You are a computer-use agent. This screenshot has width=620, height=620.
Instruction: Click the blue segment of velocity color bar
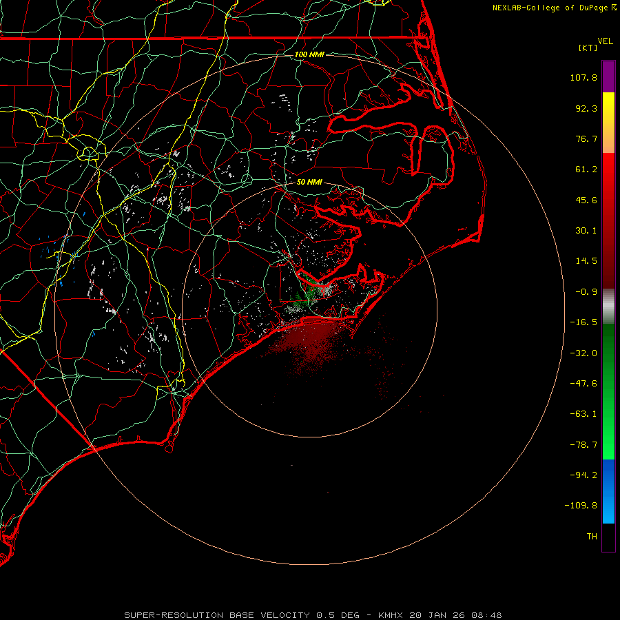(608, 491)
